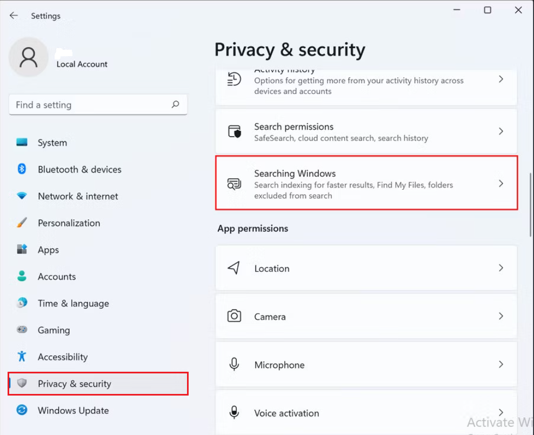The width and height of the screenshot is (534, 435).
Task: Open System settings category
Action: [98, 143]
